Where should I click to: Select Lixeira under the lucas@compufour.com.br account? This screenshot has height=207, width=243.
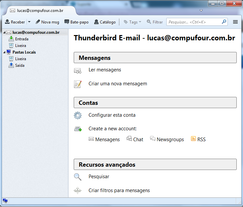[x=20, y=46]
